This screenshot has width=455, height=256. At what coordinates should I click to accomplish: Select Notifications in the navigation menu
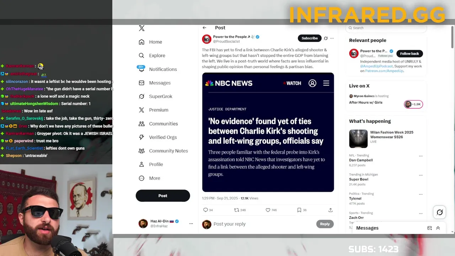pyautogui.click(x=163, y=69)
